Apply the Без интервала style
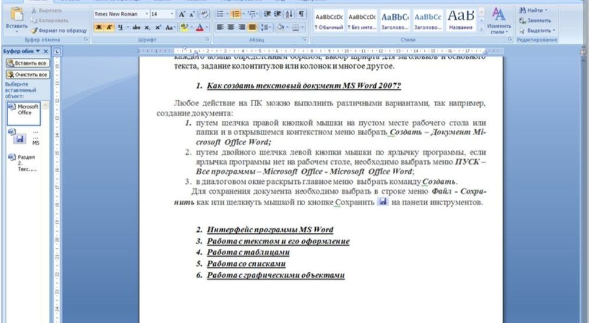The image size is (589, 323). coord(362,21)
